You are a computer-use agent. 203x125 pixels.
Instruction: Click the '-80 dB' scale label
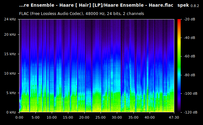point(189,75)
